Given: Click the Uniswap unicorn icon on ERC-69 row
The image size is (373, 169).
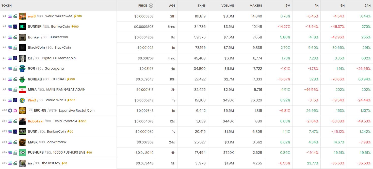Looking at the screenshot, I should click(x=15, y=111).
